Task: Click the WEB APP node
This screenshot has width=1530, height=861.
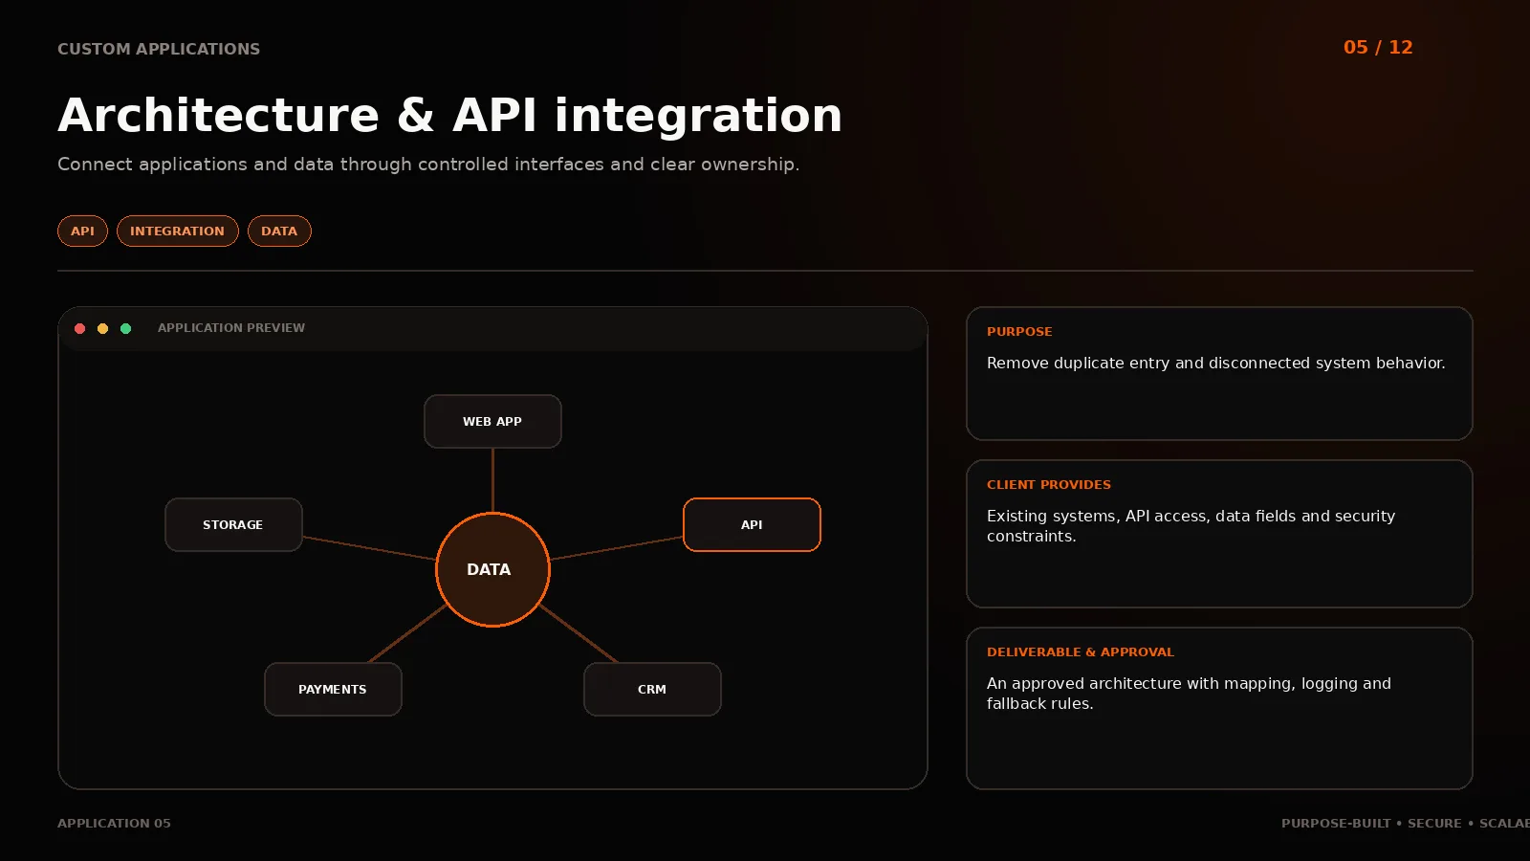Action: tap(492, 421)
